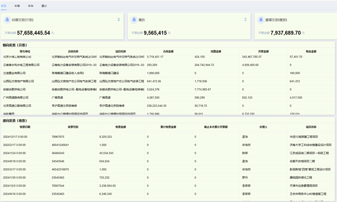Click the 合同金额 column header

(168, 52)
